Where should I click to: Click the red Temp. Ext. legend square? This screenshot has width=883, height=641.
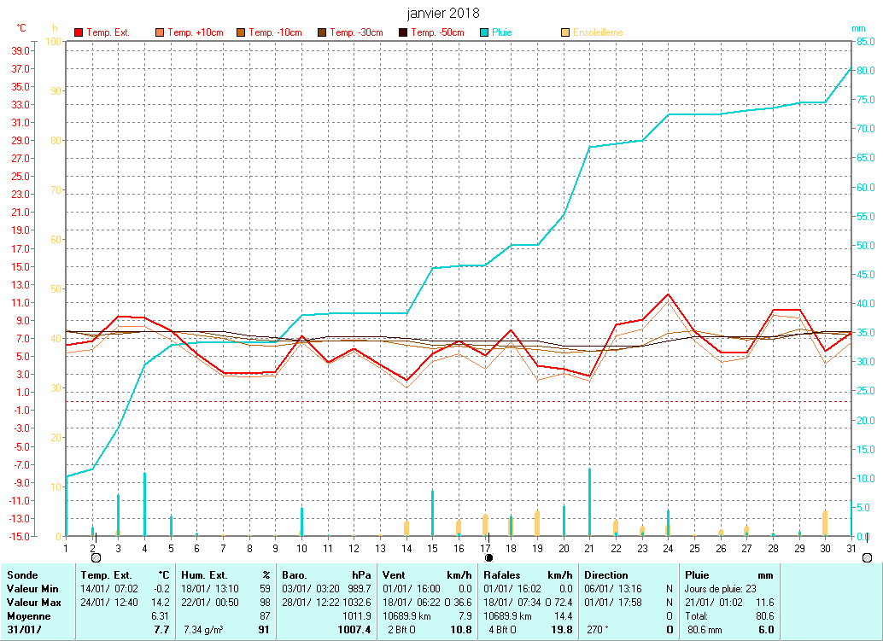click(79, 32)
